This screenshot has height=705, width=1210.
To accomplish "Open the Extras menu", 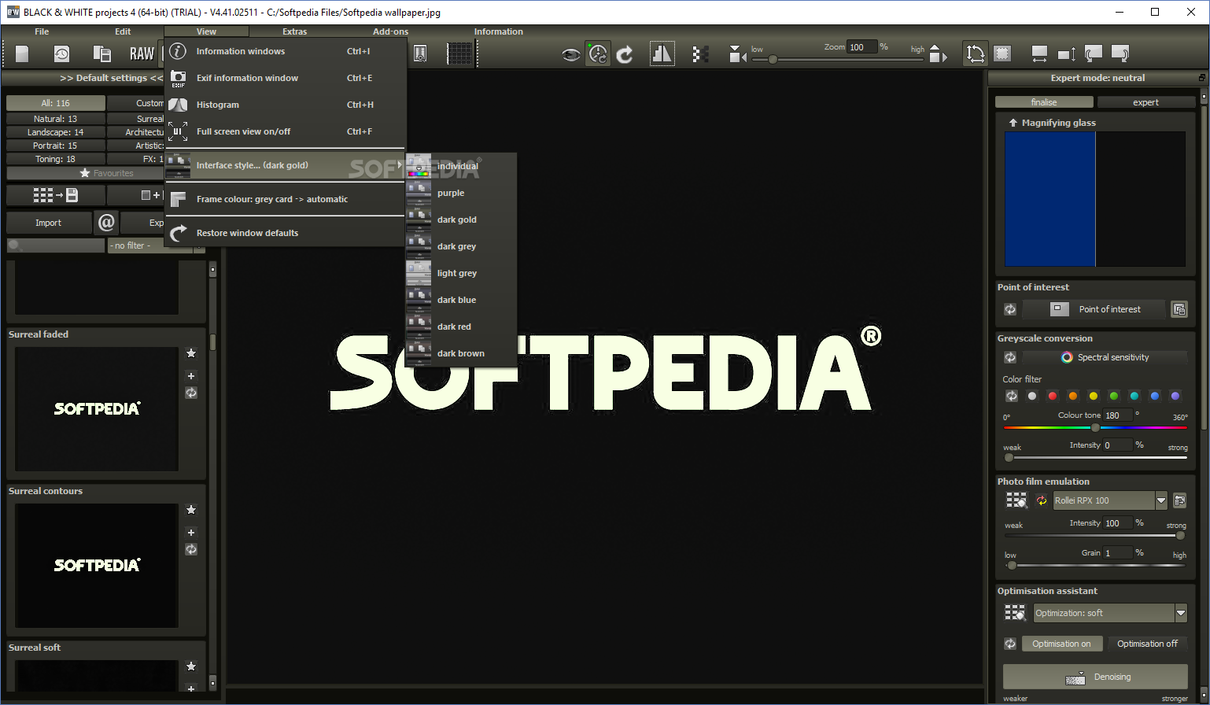I will pyautogui.click(x=295, y=31).
